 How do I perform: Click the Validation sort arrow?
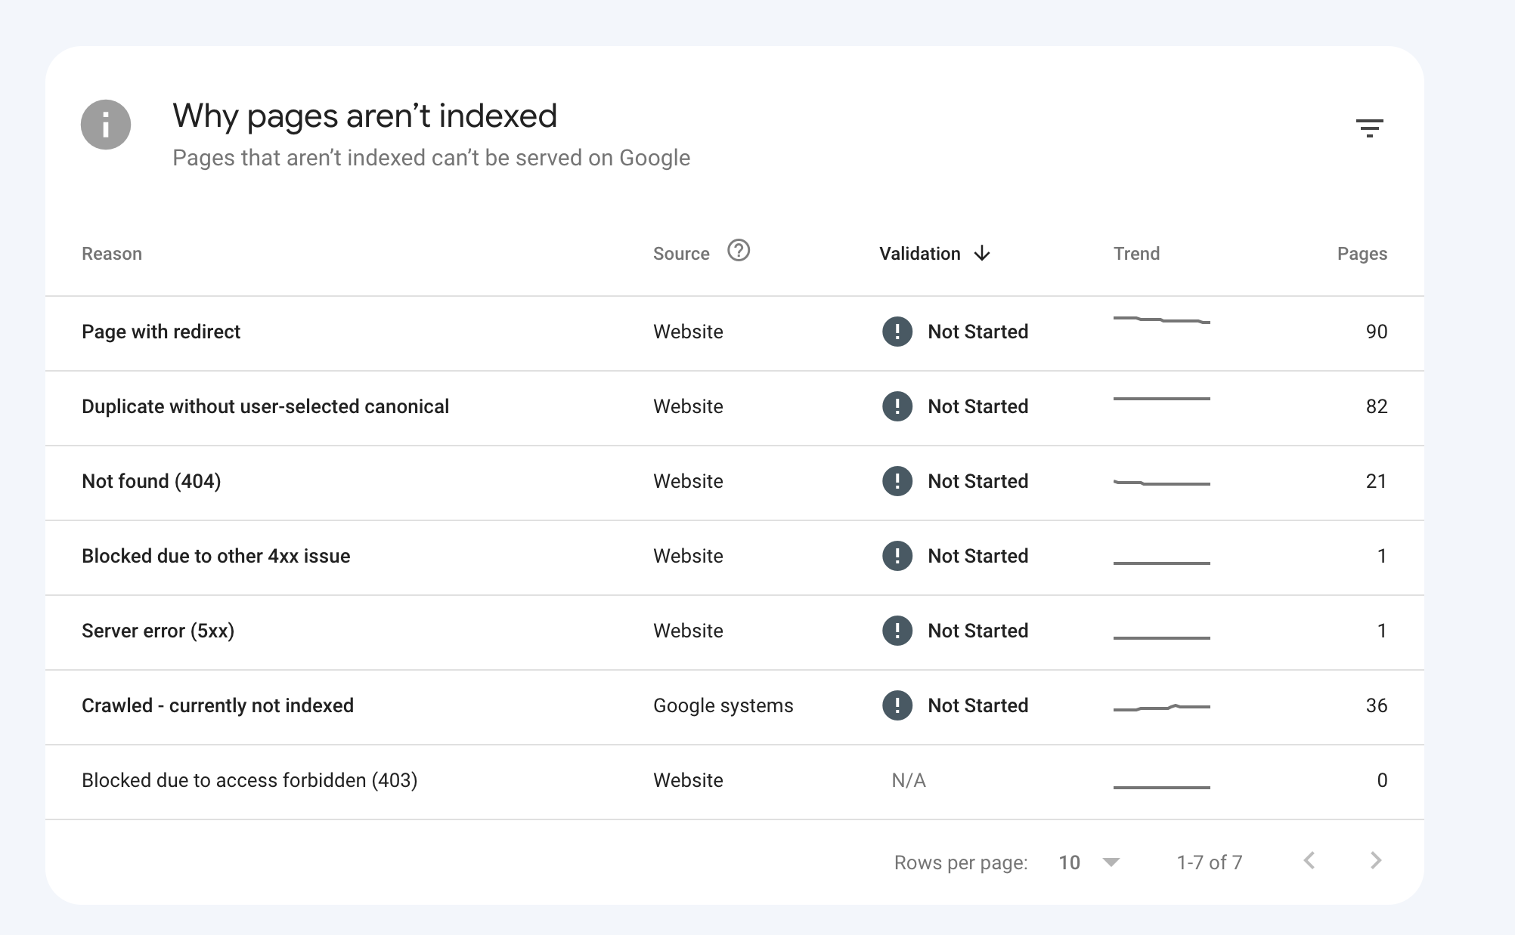point(982,254)
